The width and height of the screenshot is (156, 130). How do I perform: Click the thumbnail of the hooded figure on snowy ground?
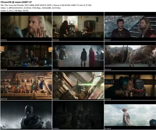(26, 115)
